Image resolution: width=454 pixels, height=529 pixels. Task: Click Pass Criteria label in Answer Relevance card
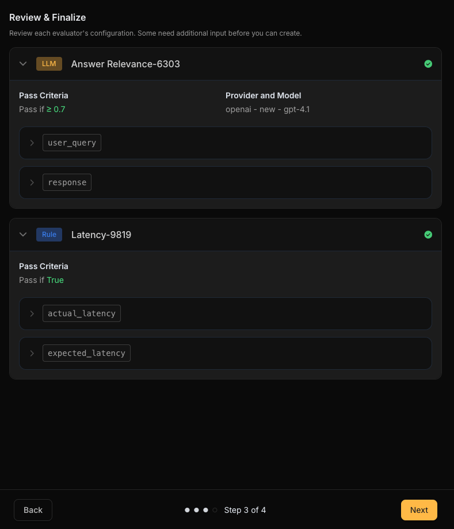(x=44, y=95)
